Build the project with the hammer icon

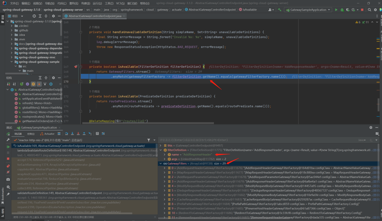click(279, 10)
